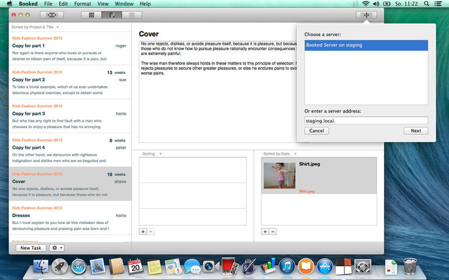Open Numbers bar chart icon in Dock

pos(268,267)
